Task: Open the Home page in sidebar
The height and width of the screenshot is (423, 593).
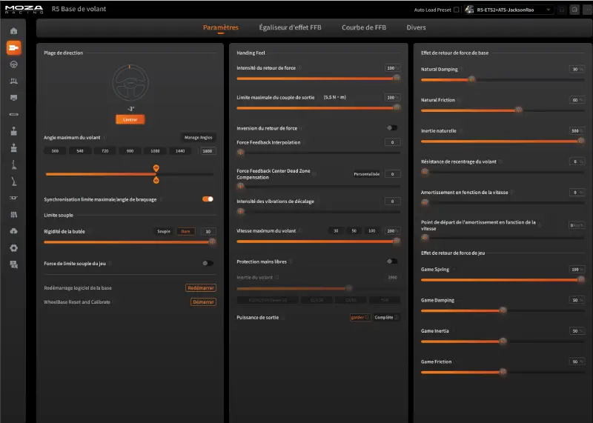Action: pyautogui.click(x=13, y=31)
